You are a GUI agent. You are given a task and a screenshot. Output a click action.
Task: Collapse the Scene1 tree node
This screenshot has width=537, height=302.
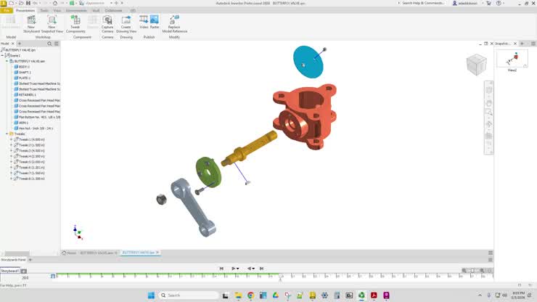tap(2, 55)
